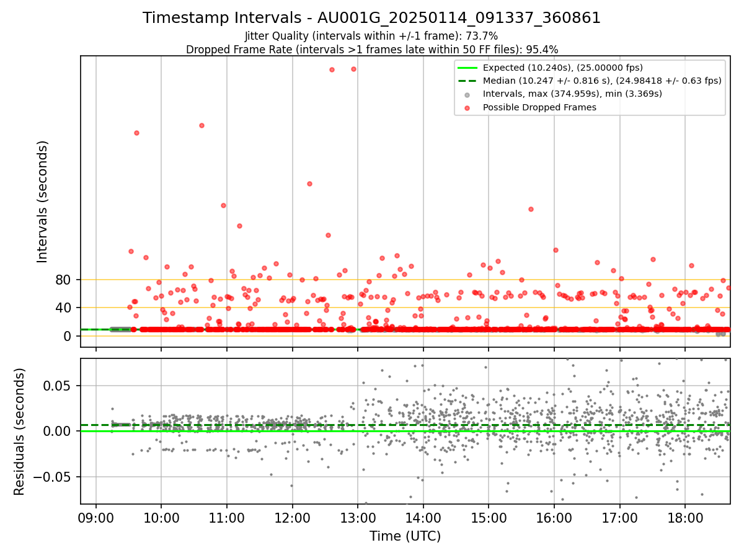Image resolution: width=744 pixels, height=558 pixels.
Task: Click the 'Jitter Quality' subtitle line showing 73.7%
Action: click(371, 36)
